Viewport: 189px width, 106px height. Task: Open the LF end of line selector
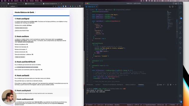pyautogui.click(x=141, y=105)
